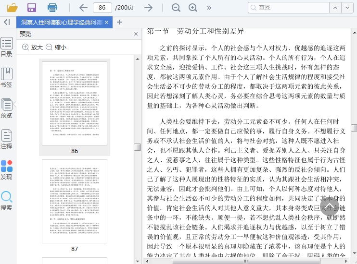The image size is (357, 264).
Task: Select the page 87 thumbnail
Action: [75, 201]
